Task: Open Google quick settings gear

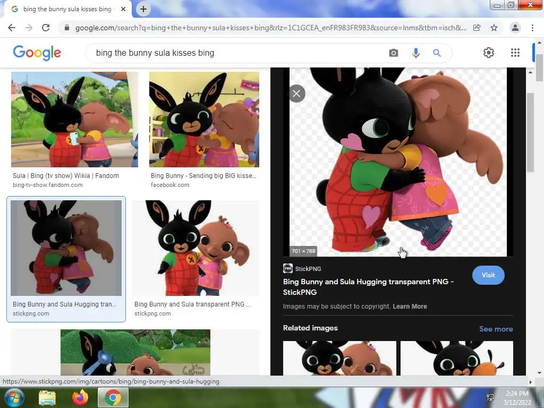Action: point(489,53)
